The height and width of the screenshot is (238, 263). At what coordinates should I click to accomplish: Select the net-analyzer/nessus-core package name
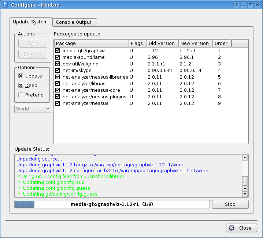tap(91, 90)
